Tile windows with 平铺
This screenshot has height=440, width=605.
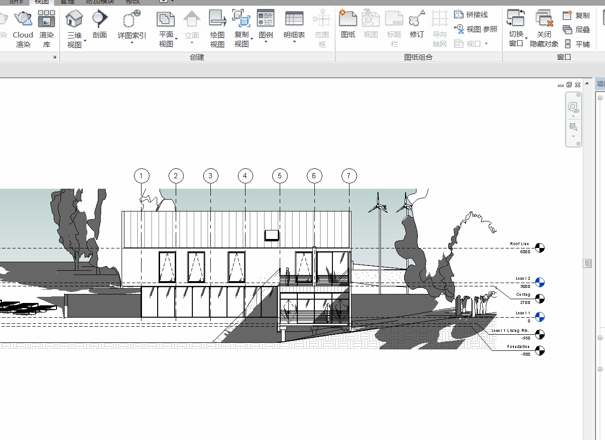click(x=577, y=44)
